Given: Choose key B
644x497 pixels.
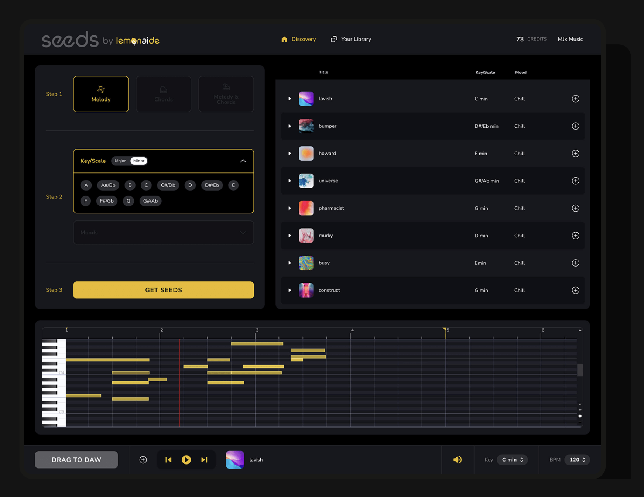Looking at the screenshot, I should (x=130, y=185).
